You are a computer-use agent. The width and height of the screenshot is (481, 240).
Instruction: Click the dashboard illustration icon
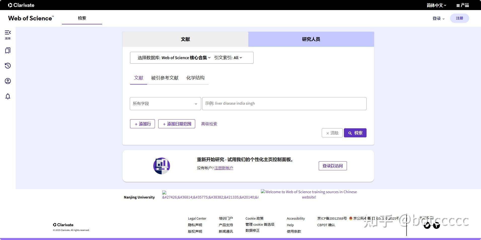click(x=162, y=166)
